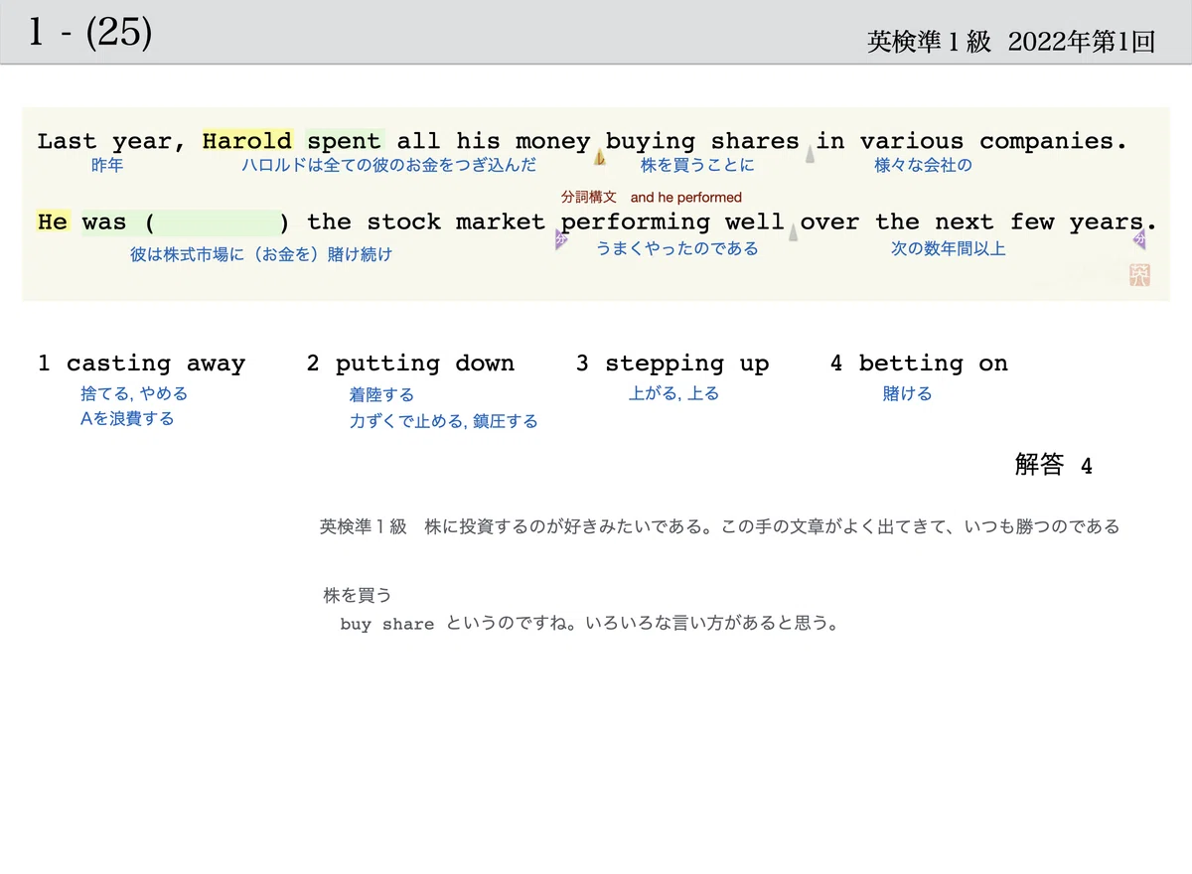Click the gloss "力ずくで止める, 鎮圧する"
1192x874 pixels.
pyautogui.click(x=443, y=421)
